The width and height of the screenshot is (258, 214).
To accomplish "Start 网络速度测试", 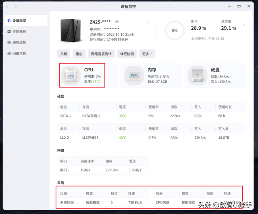I will tap(101, 54).
